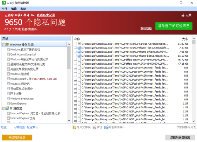
Task: Click blank file icon of 47.15 KB row
Action: click(x=80, y=64)
